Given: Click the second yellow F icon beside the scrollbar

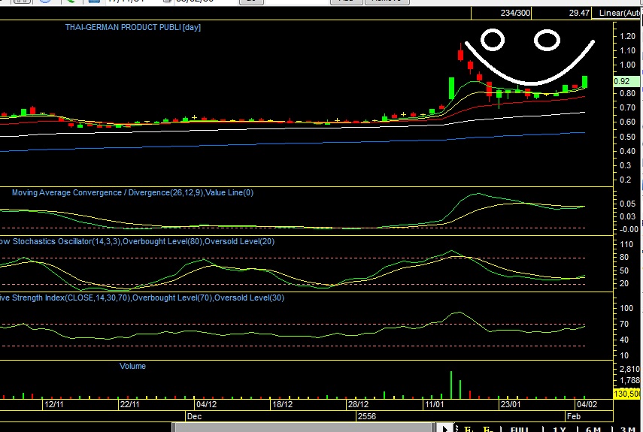Looking at the screenshot, I should 488,429.
